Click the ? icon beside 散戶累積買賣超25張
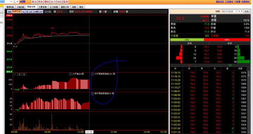The width and height of the screenshot is (253, 134). (93, 94)
